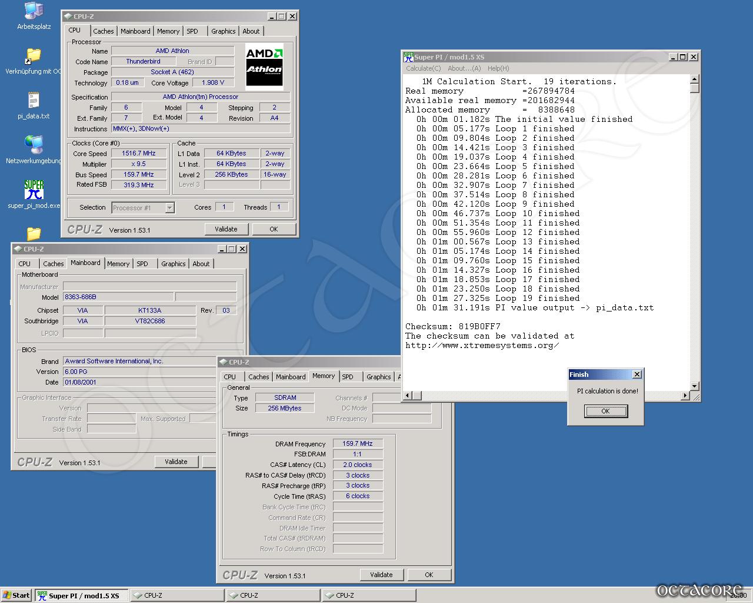Select the Caches tab in Memory CPU-Z window

(258, 377)
